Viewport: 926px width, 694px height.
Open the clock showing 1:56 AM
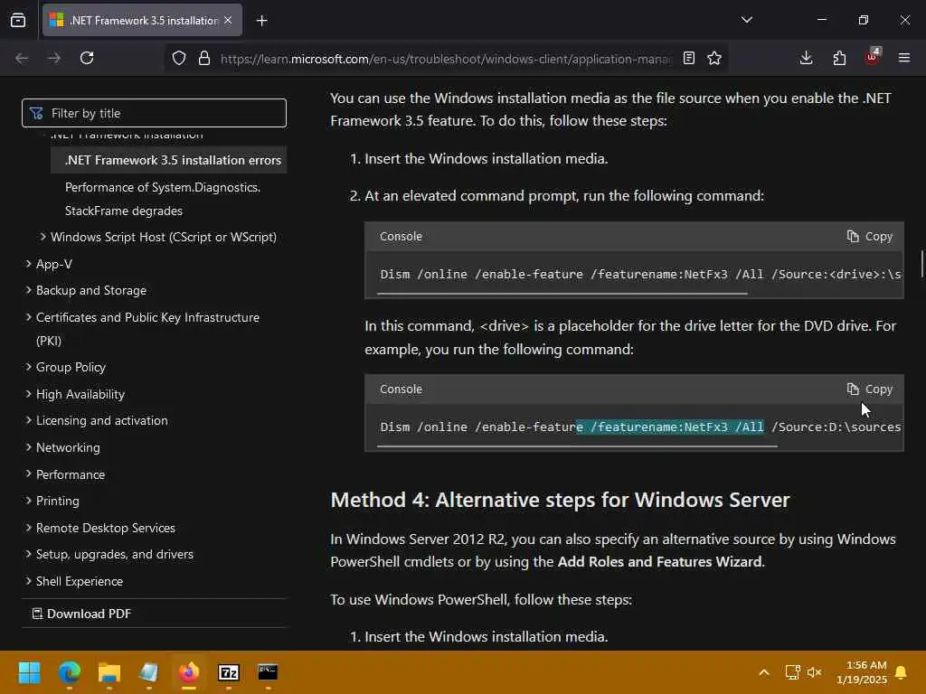(862, 672)
